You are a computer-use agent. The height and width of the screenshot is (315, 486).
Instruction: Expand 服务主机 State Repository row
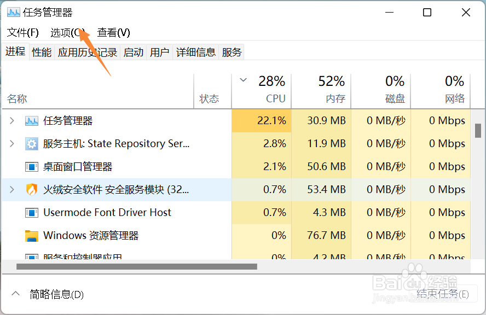point(12,143)
